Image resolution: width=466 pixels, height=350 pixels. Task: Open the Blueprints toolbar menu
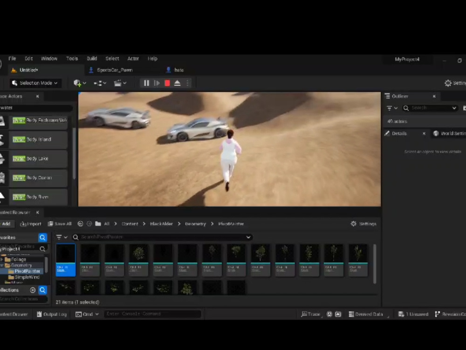click(x=98, y=83)
